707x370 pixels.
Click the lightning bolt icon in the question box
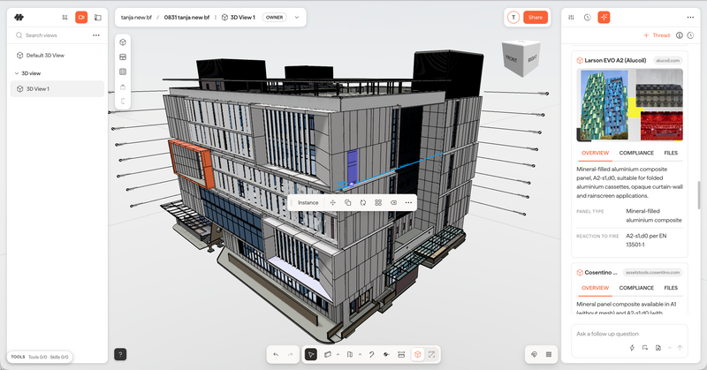(x=632, y=348)
